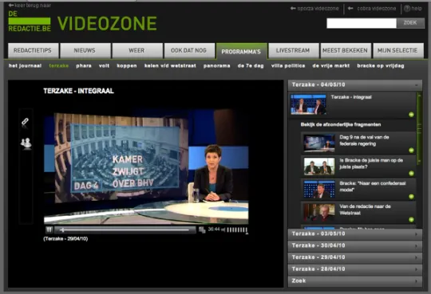Select 'de vrije markt' programme link
431x294 pixels.
331,65
